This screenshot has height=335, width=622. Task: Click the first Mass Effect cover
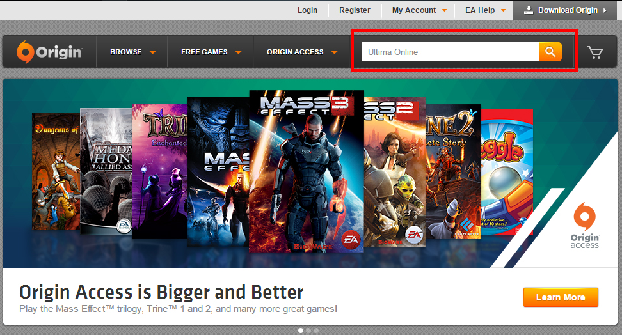click(x=218, y=172)
